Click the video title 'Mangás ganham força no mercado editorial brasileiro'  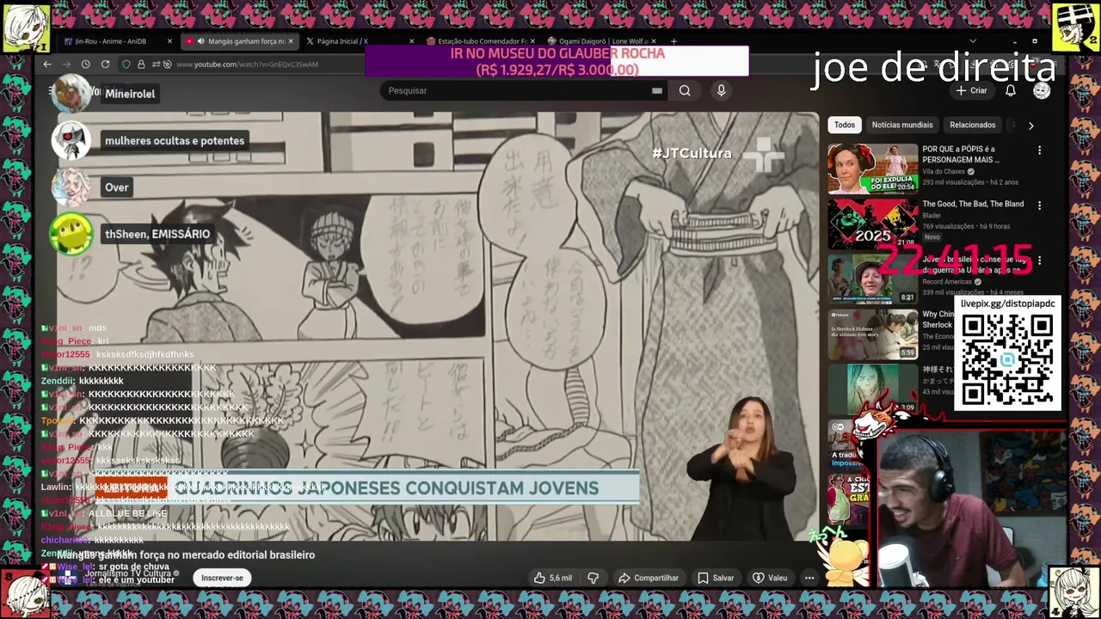[186, 555]
